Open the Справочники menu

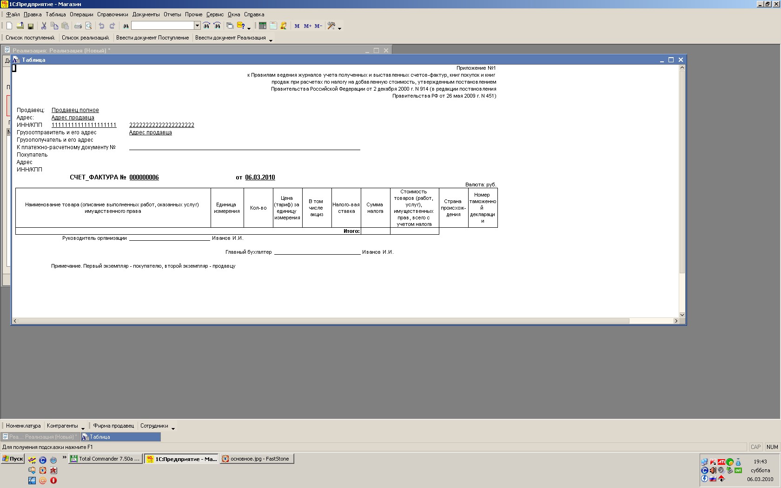(x=113, y=14)
